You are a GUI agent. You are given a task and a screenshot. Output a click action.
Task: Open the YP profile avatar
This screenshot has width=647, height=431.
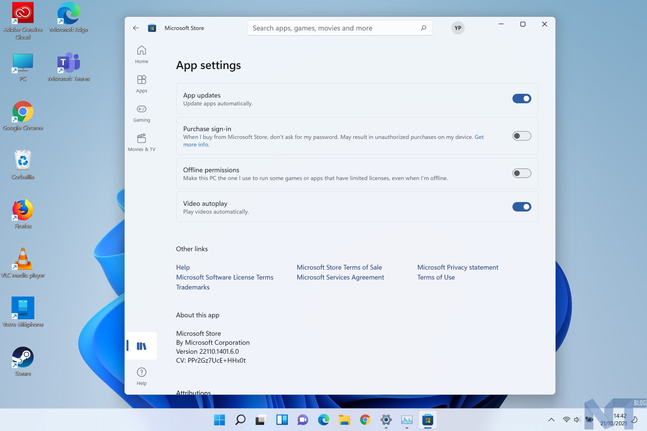click(x=458, y=28)
